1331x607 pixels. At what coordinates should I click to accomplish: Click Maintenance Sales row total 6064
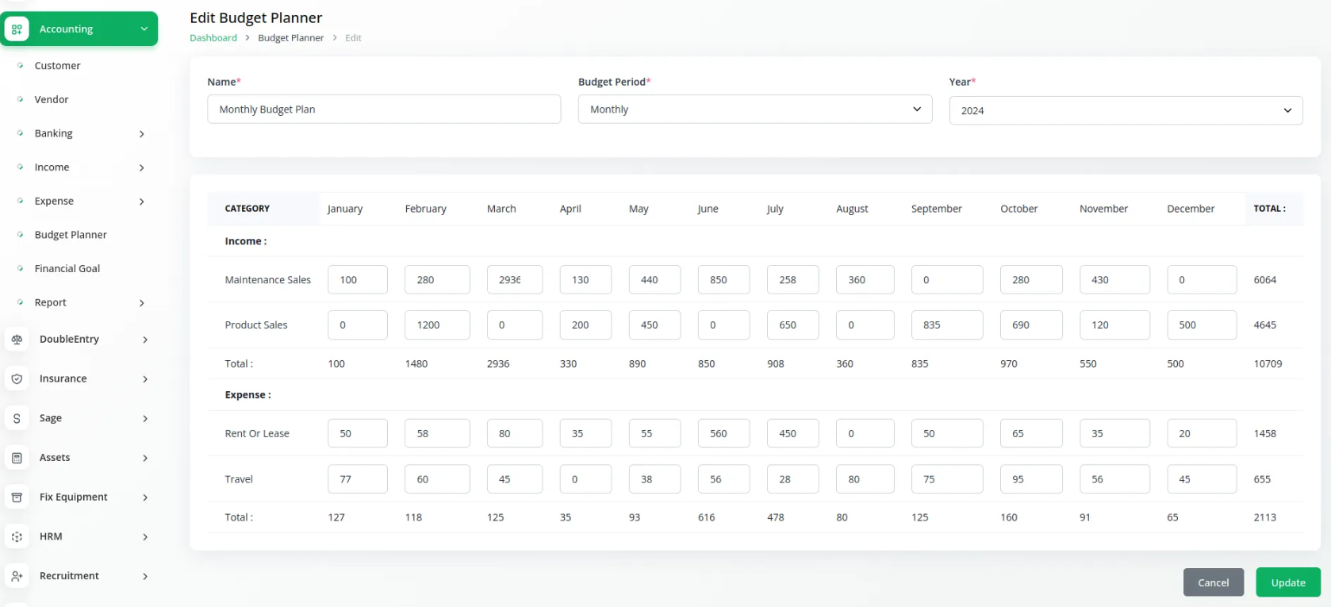[x=1265, y=280]
